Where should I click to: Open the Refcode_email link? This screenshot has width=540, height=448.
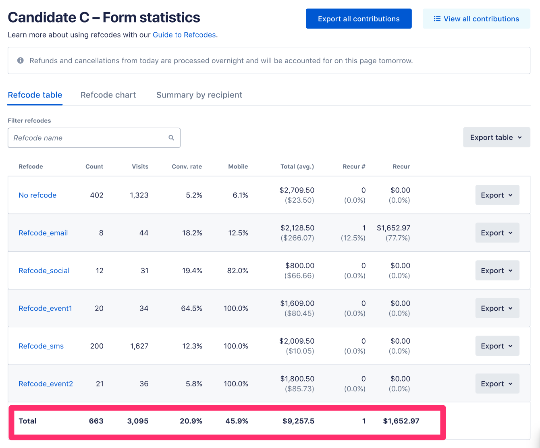[x=43, y=233]
